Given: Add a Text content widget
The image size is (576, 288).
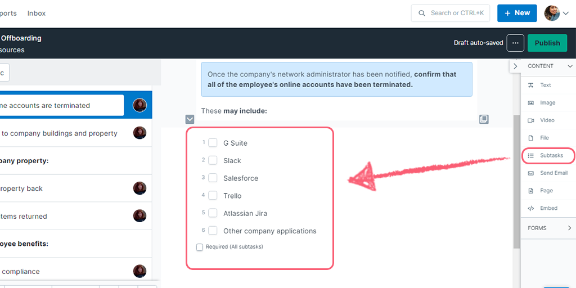Looking at the screenshot, I should (545, 85).
